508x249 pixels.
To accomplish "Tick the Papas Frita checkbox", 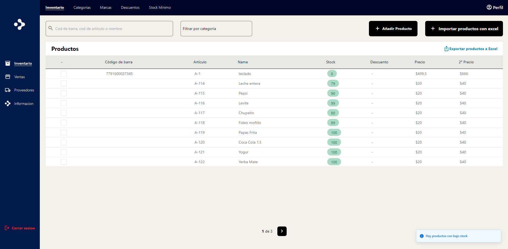I will point(64,132).
